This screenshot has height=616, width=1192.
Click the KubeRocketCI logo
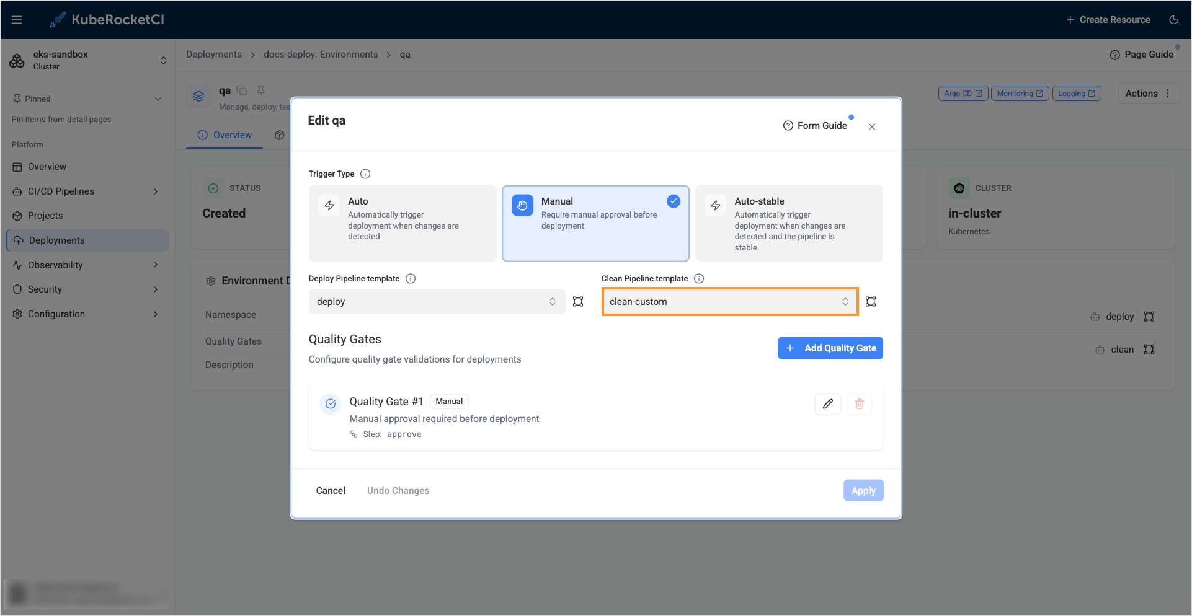[107, 20]
